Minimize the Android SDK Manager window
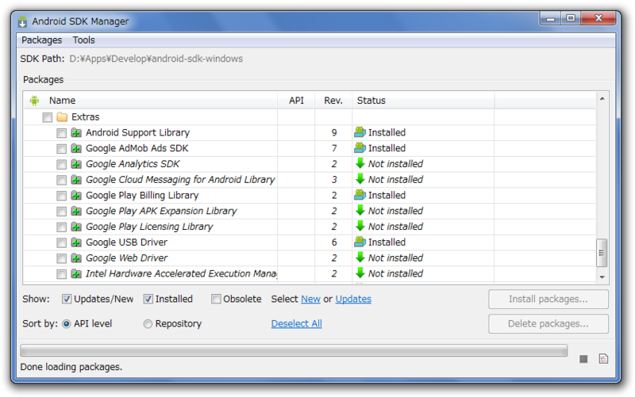Image resolution: width=635 pixels, height=397 pixels. 550,18
